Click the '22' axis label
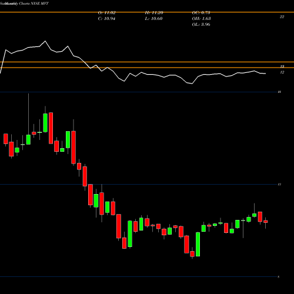 coord(282,17)
